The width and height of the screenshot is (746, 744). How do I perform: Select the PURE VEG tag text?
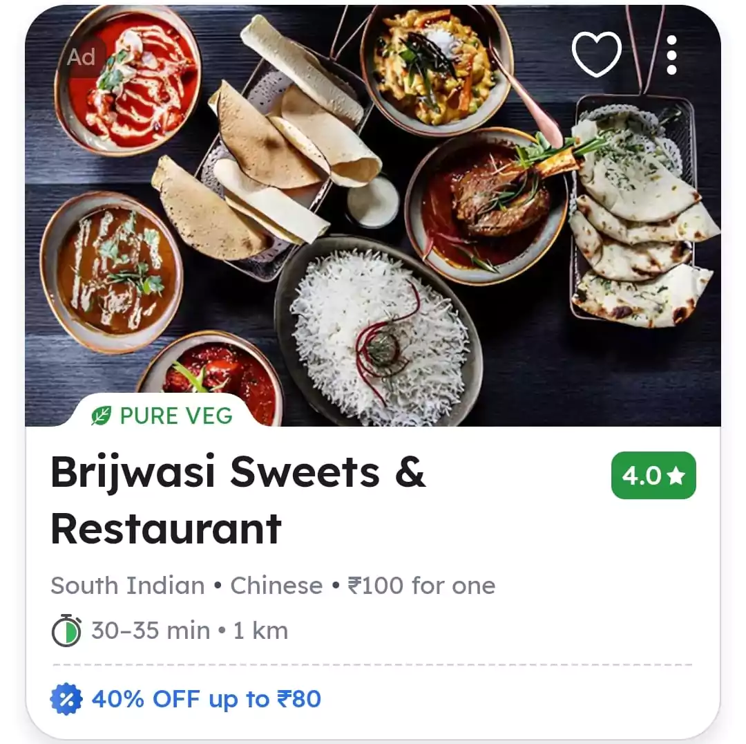pyautogui.click(x=177, y=416)
